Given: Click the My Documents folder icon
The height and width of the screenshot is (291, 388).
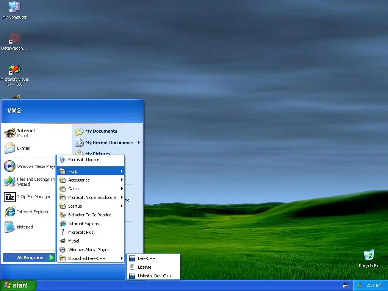Looking at the screenshot, I should pyautogui.click(x=80, y=131).
